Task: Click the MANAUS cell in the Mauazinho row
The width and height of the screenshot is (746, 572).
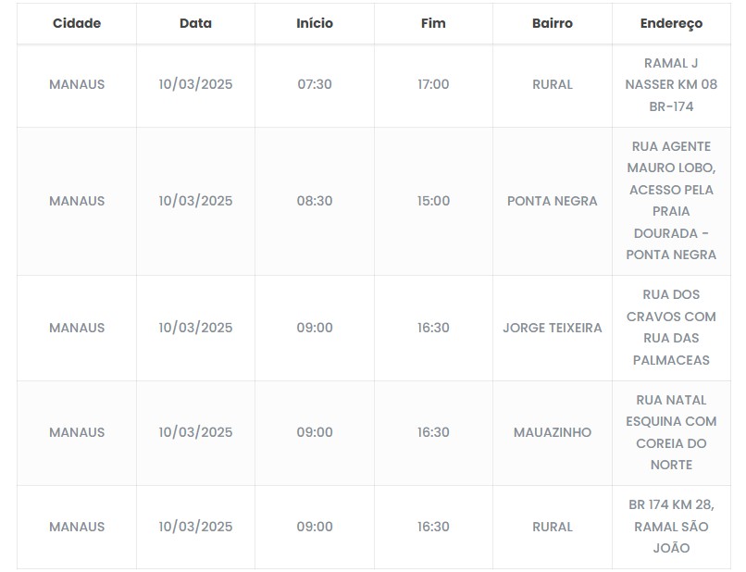Action: [x=77, y=432]
